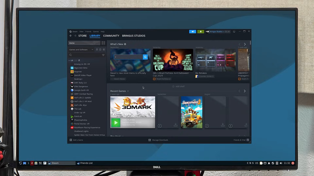The image size is (314, 176).
Task: Click the back navigation arrow
Action: pos(71,36)
